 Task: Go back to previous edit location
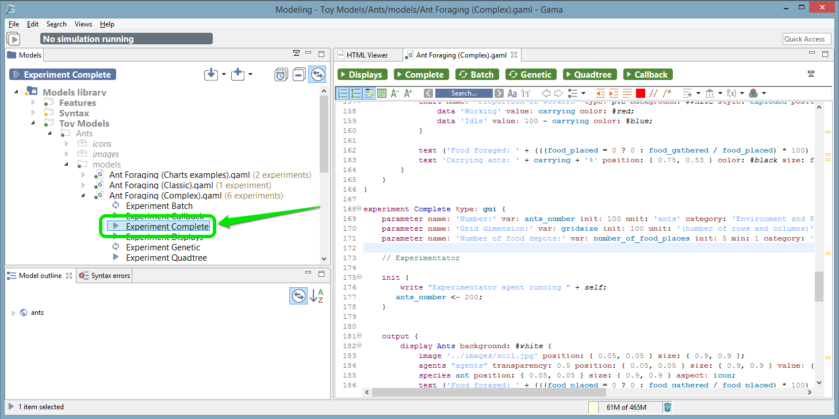(x=546, y=93)
